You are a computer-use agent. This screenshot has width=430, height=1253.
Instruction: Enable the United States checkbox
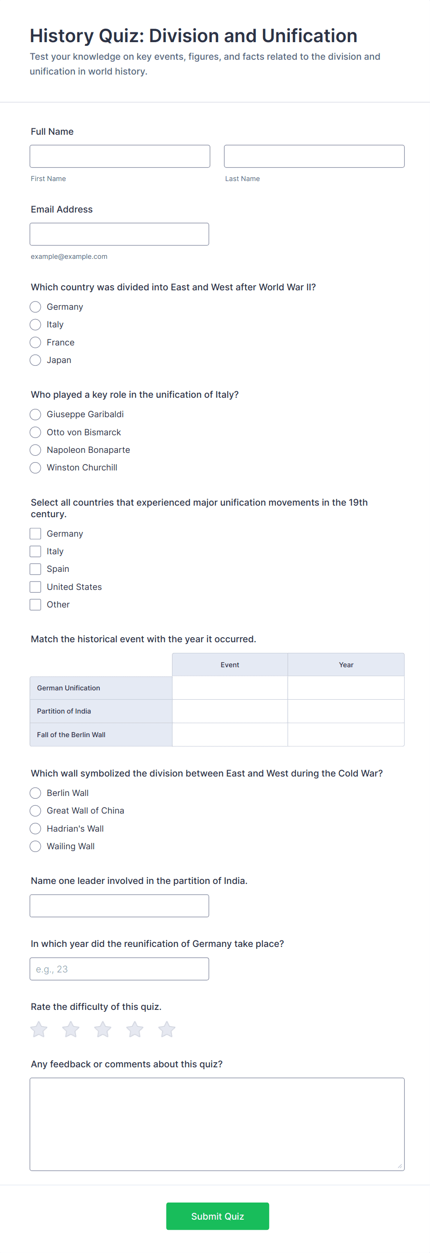tap(36, 587)
